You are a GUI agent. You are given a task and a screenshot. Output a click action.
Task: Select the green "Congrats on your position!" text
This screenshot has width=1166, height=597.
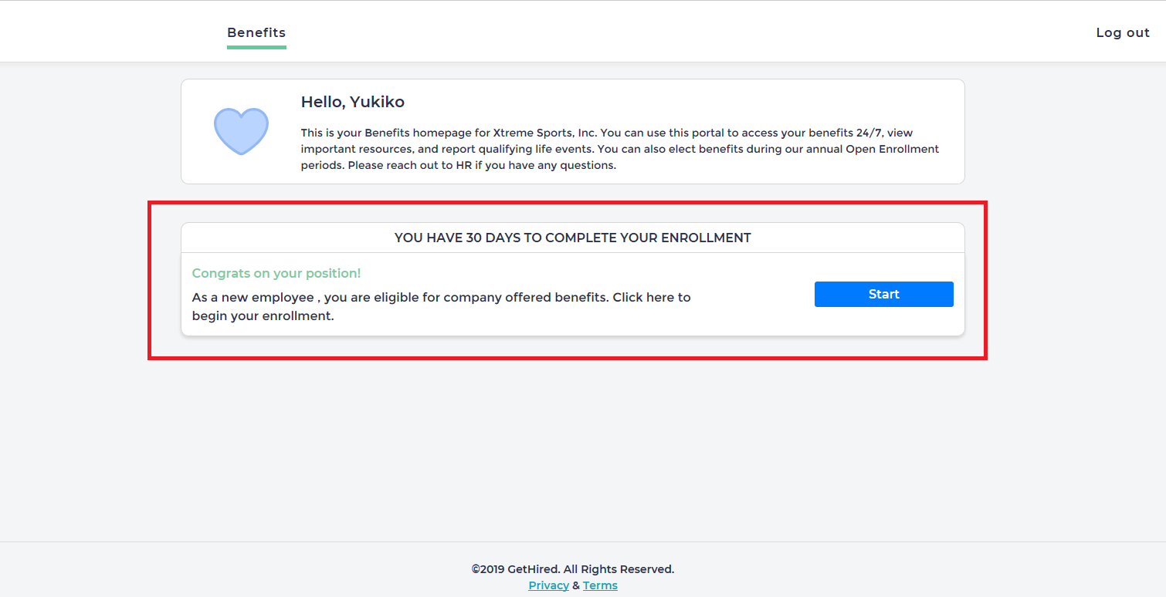coord(276,273)
